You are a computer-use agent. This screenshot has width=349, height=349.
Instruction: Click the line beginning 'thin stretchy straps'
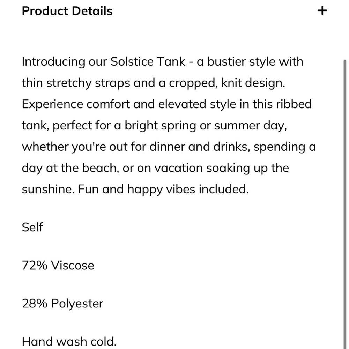pos(153,83)
